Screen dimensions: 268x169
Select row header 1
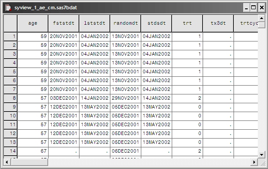[11, 36]
